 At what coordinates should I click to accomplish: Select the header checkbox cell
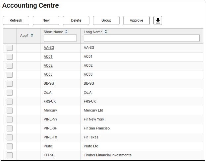10,36
